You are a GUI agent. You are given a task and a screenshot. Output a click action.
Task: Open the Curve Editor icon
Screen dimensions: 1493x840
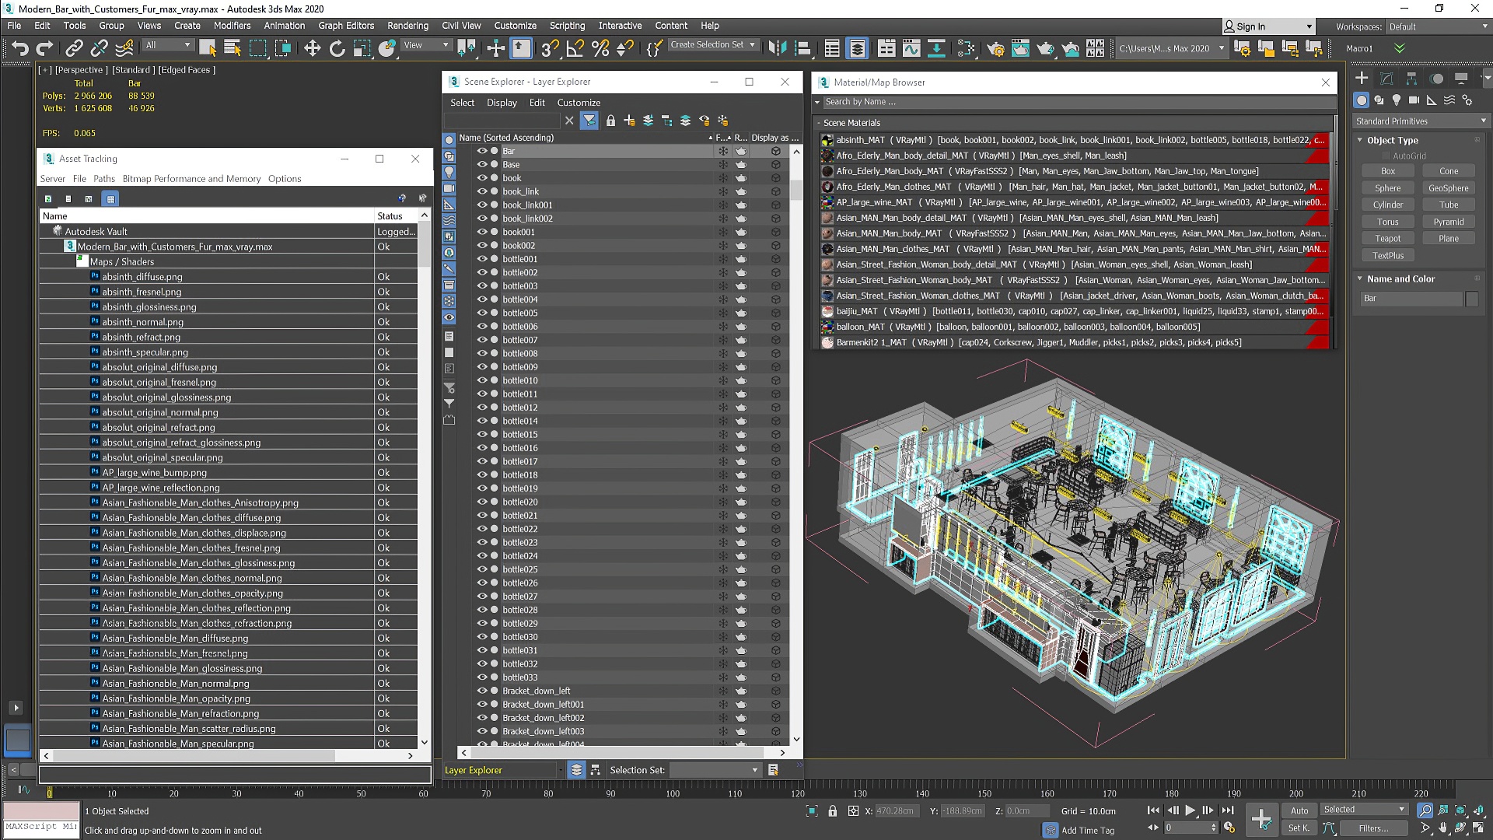(x=911, y=48)
